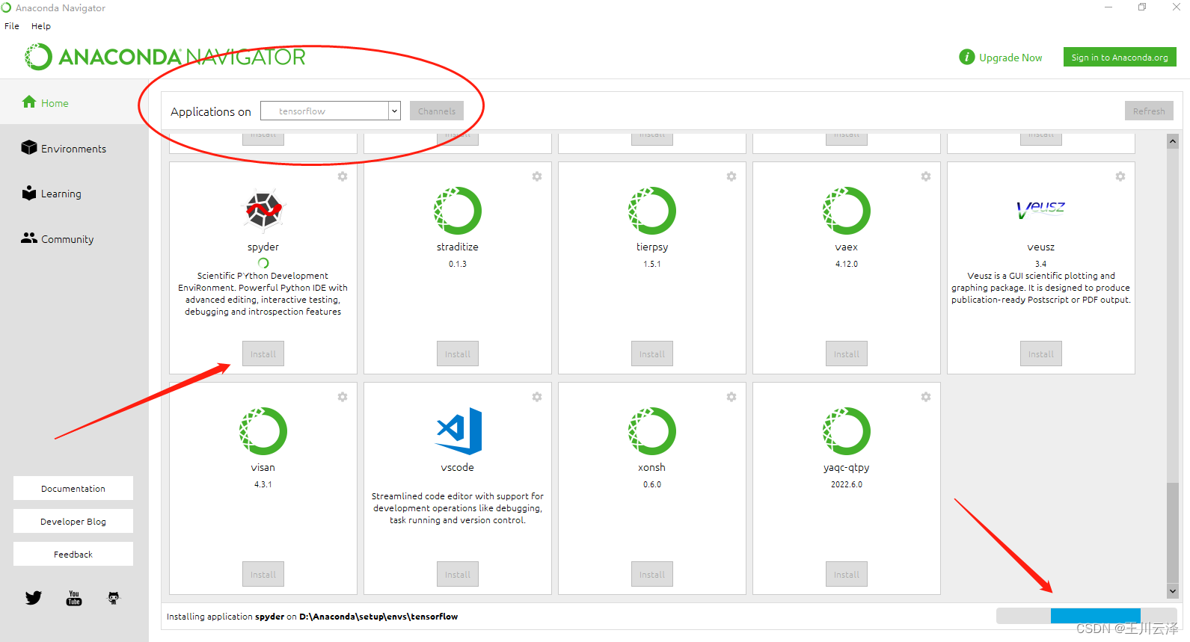1190x642 pixels.
Task: Click the scroll-up arrow of the applications list
Action: click(x=1173, y=141)
